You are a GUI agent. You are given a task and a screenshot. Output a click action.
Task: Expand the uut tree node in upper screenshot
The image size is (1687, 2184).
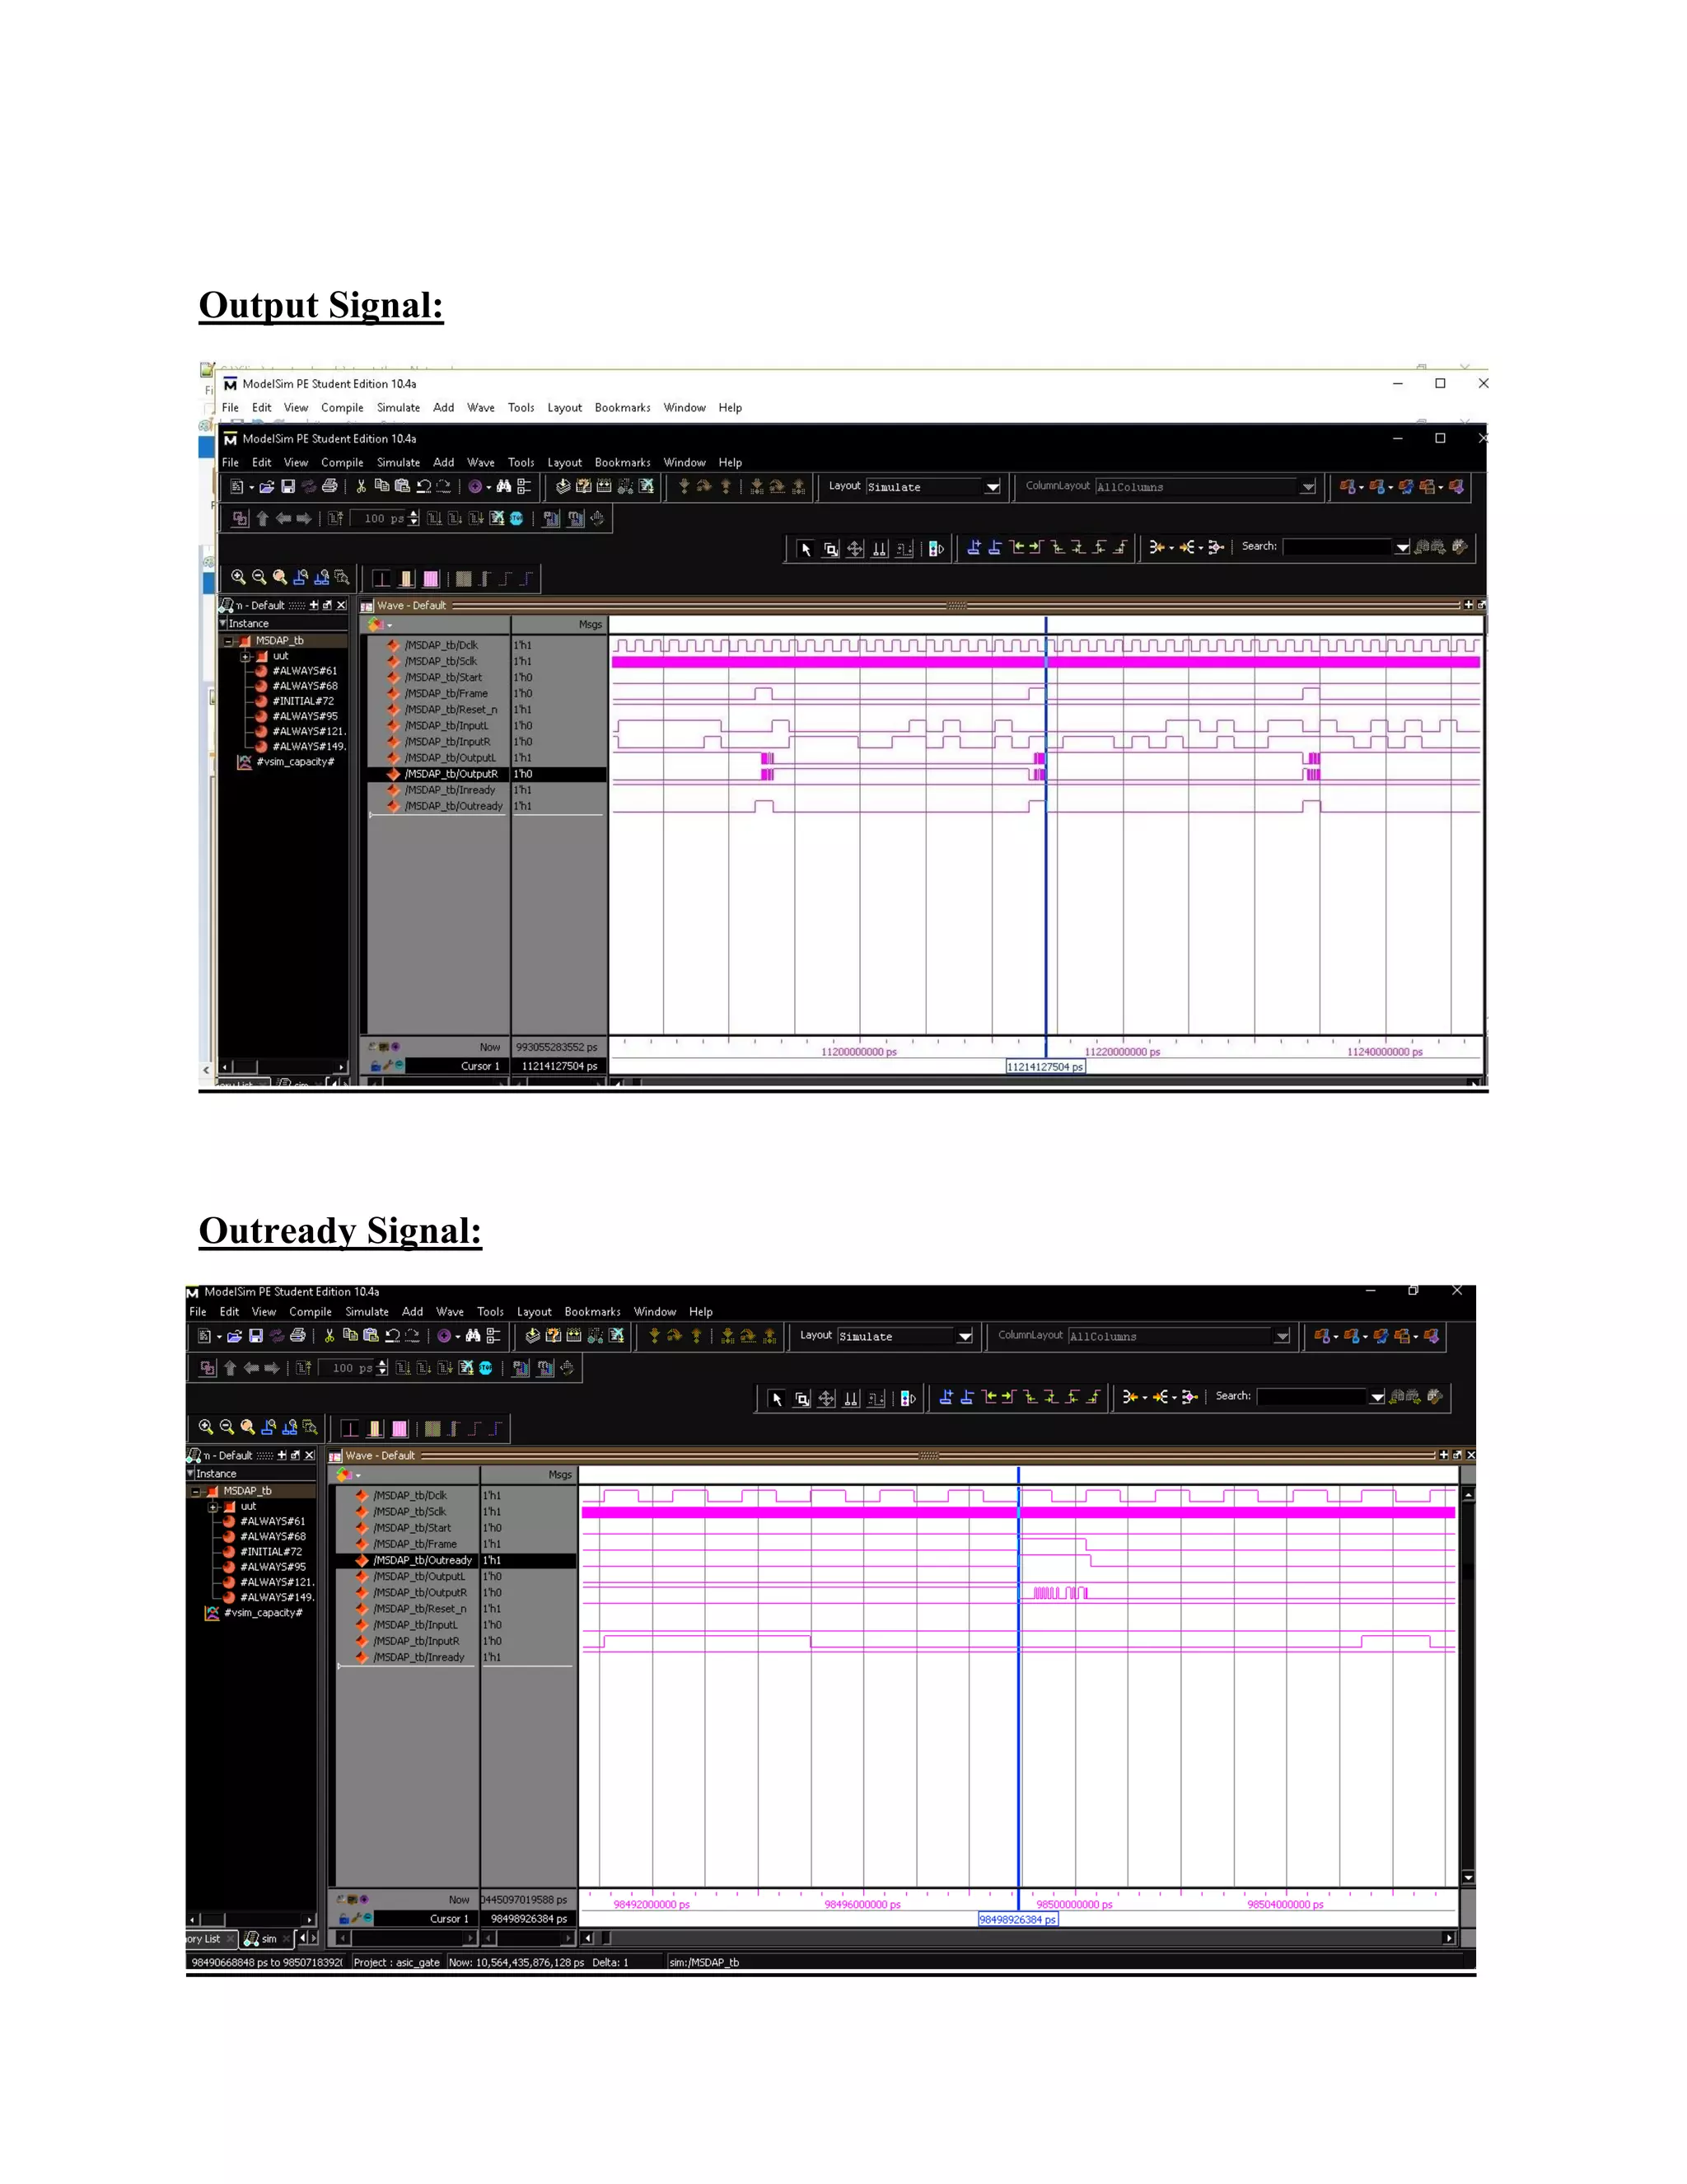tap(245, 657)
